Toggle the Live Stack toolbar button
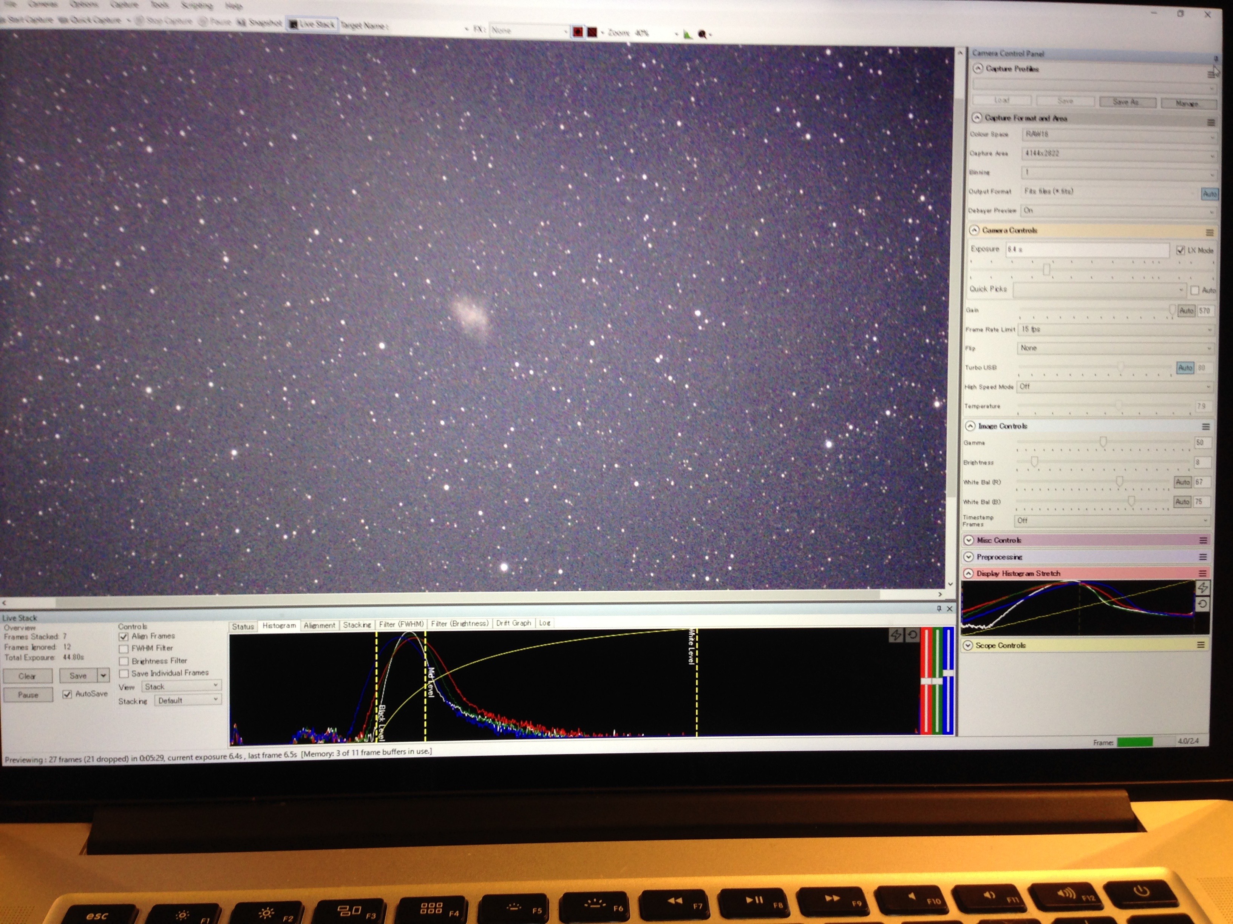Viewport: 1233px width, 924px height. click(312, 25)
